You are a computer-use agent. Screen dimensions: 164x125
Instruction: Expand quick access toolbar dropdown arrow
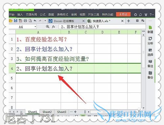(45, 21)
